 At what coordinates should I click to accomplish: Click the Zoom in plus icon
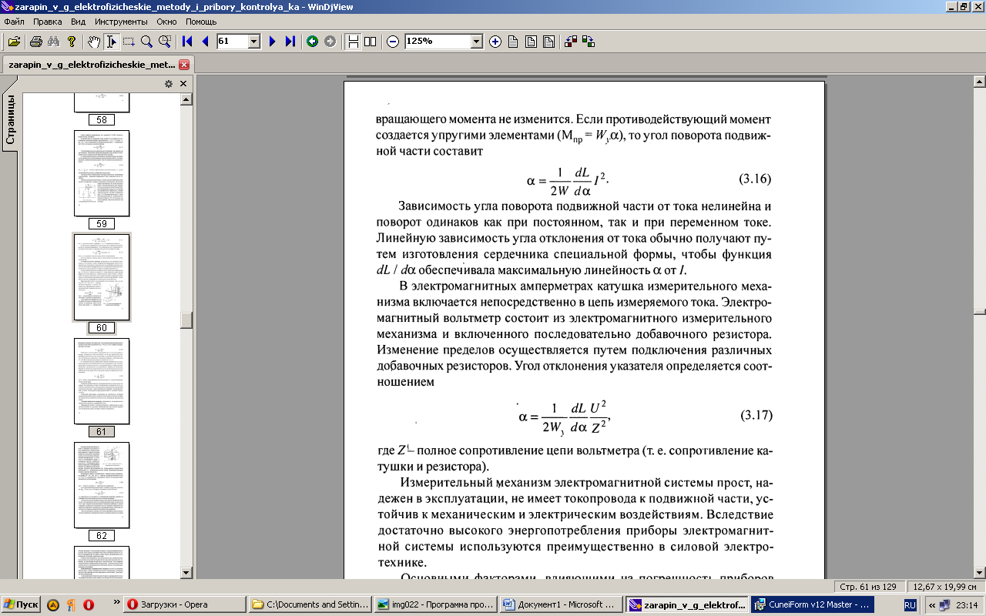(495, 42)
